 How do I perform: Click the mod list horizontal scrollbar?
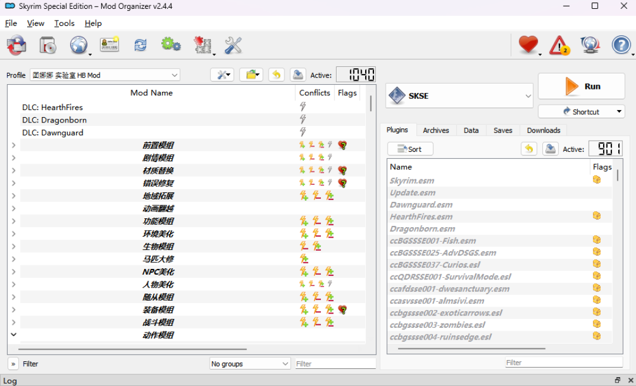tap(132, 349)
